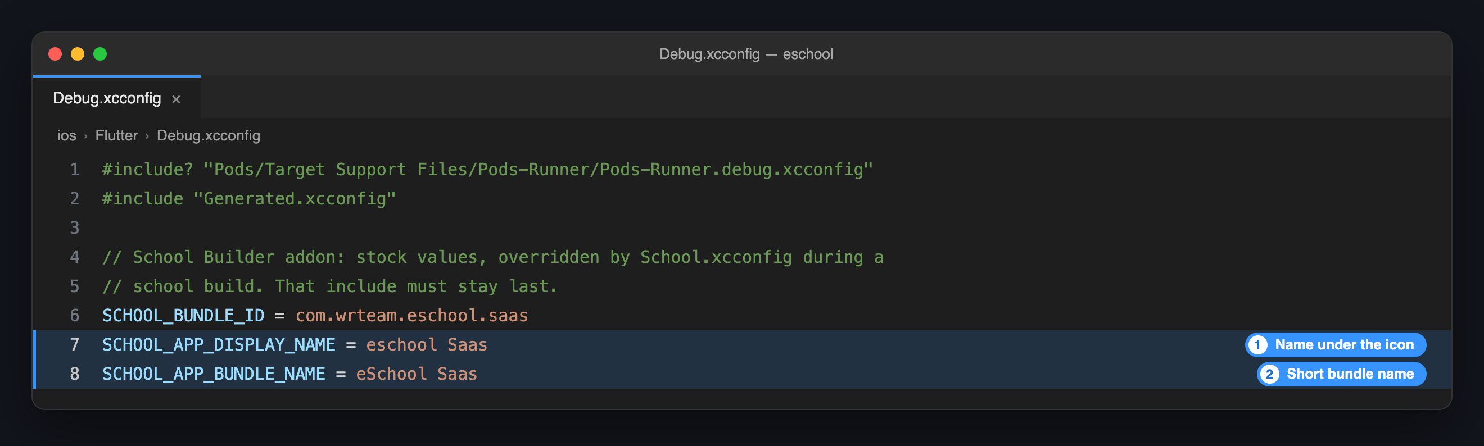The image size is (1484, 446).
Task: Click line number 5 in the gutter
Action: pyautogui.click(x=75, y=286)
